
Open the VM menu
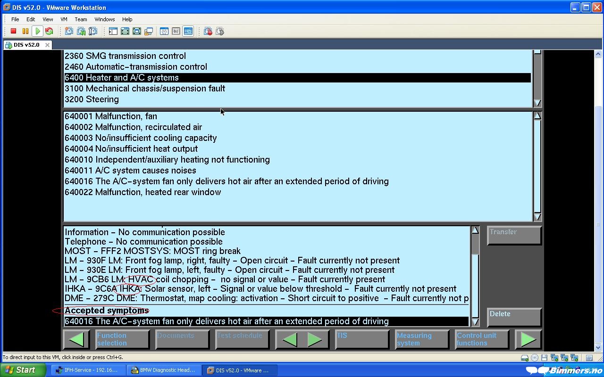point(64,19)
